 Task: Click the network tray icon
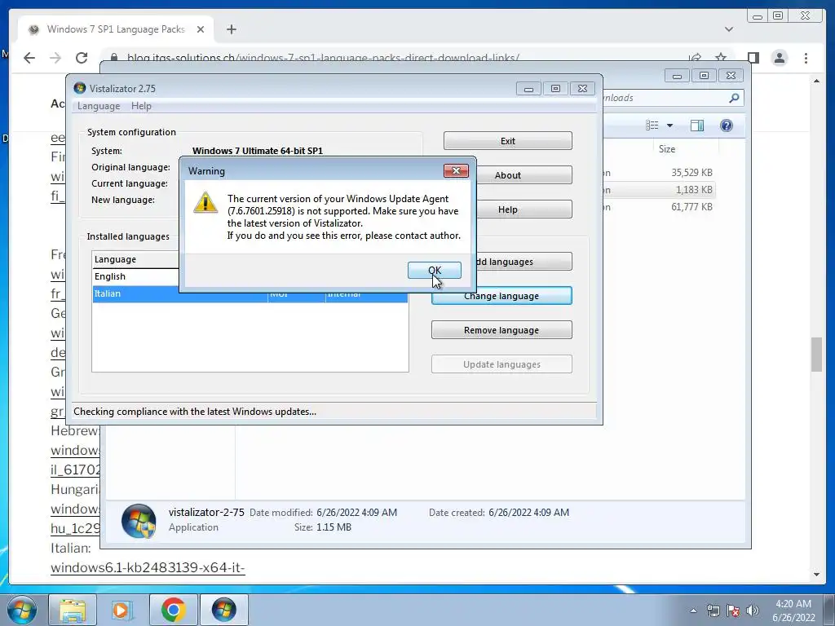[713, 611]
